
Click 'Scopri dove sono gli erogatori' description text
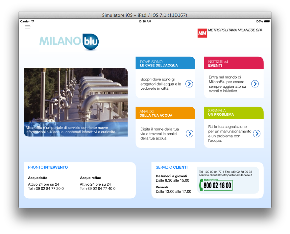tap(161, 84)
